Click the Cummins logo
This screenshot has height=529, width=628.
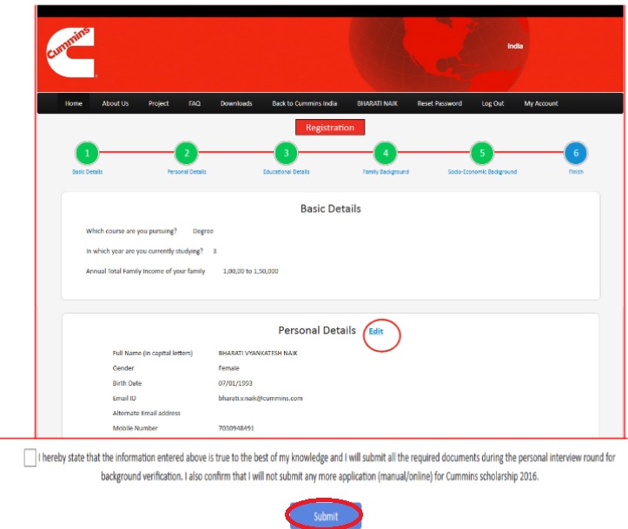pyautogui.click(x=70, y=53)
